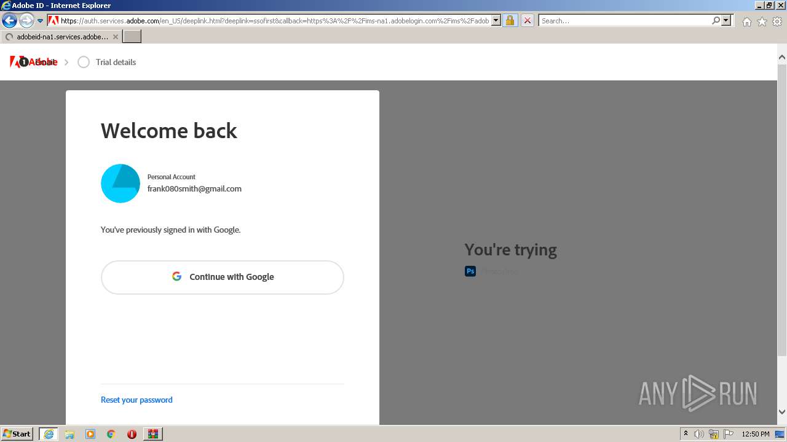
Task: Close the adobeid-na1.services.adobe tab
Action: [x=115, y=37]
